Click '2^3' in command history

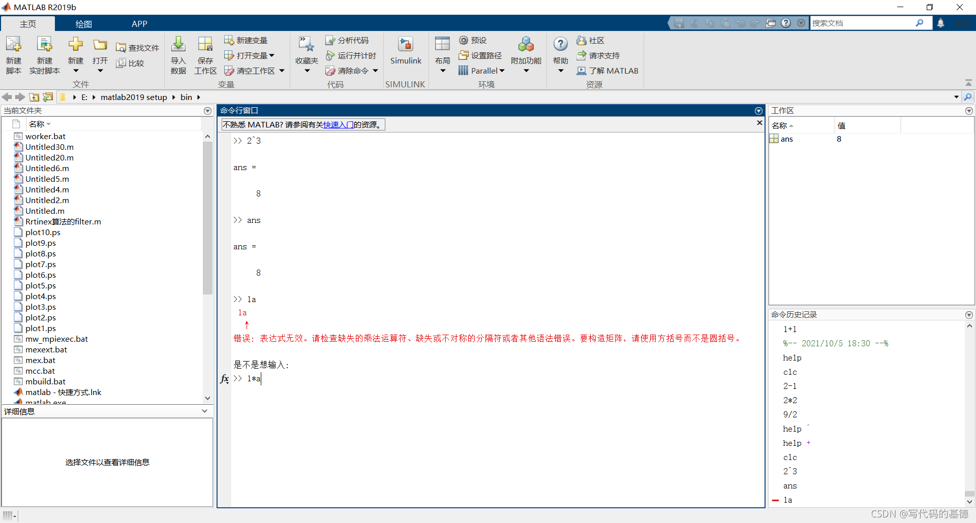click(x=790, y=471)
